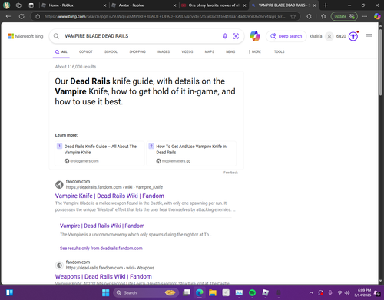Open visual search camera icon
The image size is (384, 300).
coord(236,36)
